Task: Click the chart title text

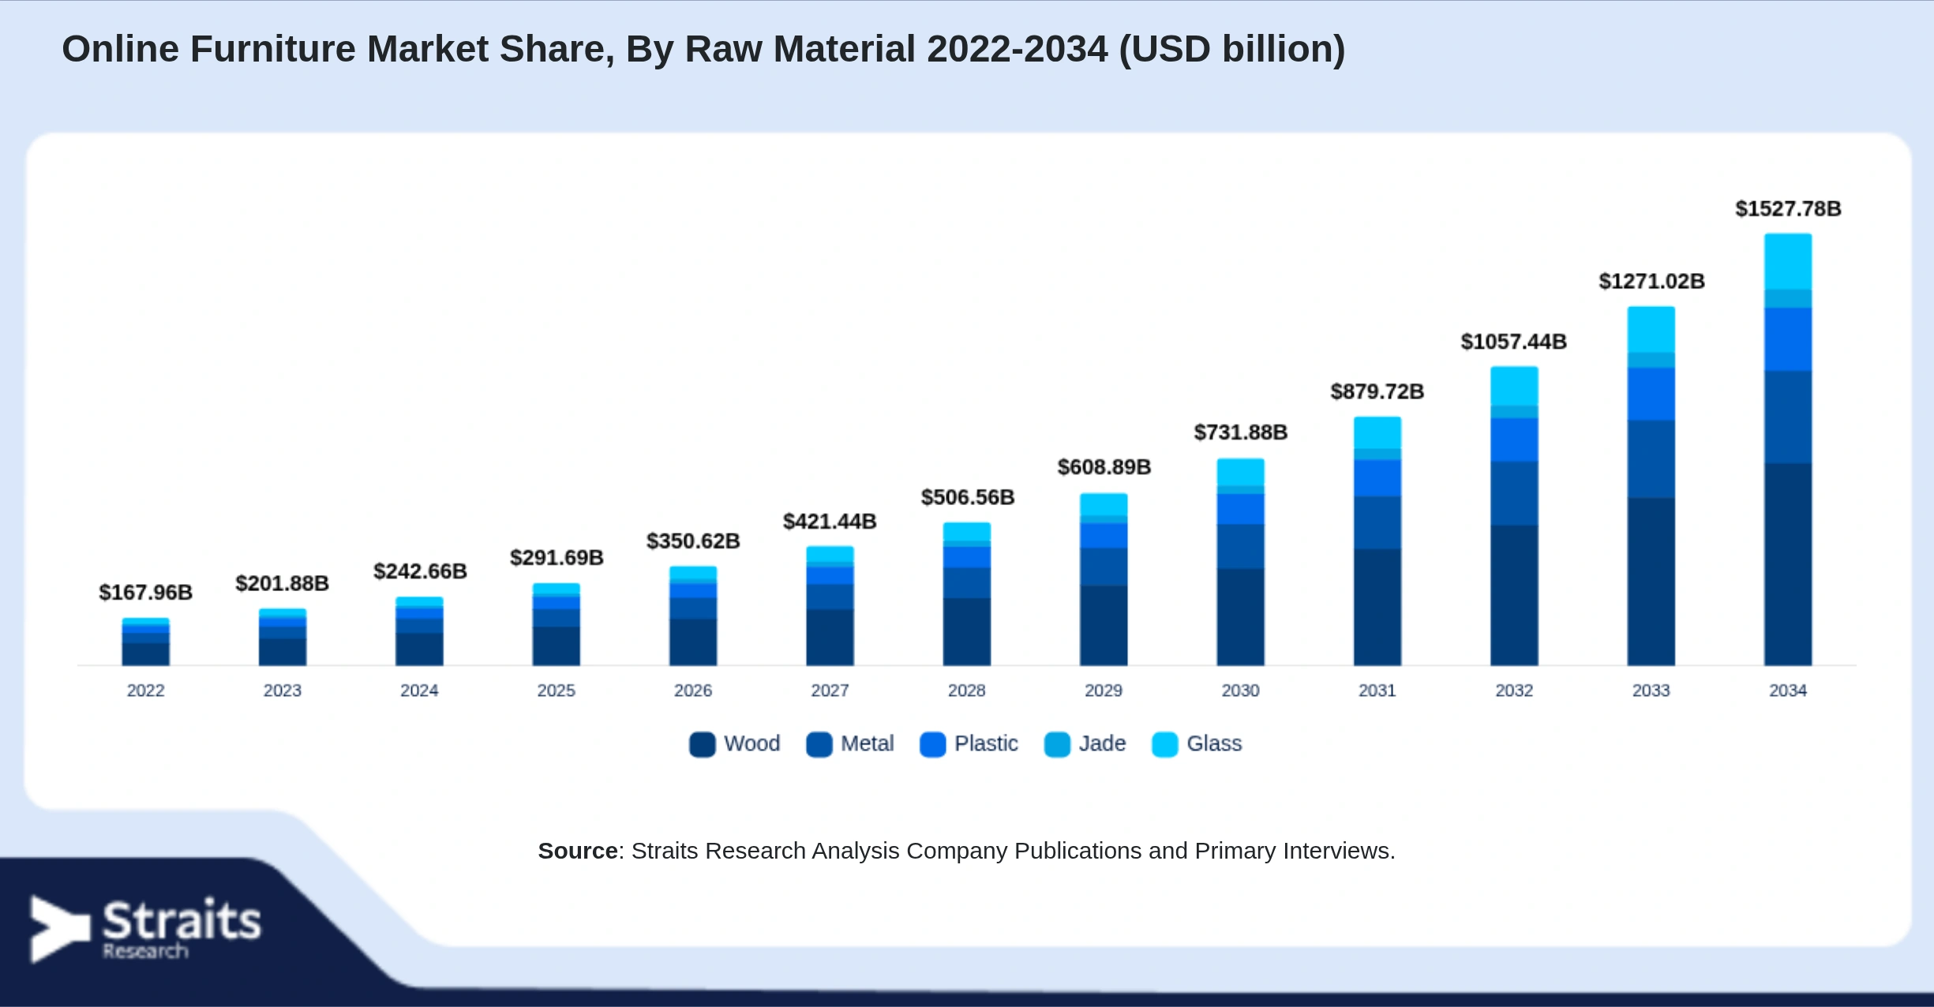Action: point(703,49)
